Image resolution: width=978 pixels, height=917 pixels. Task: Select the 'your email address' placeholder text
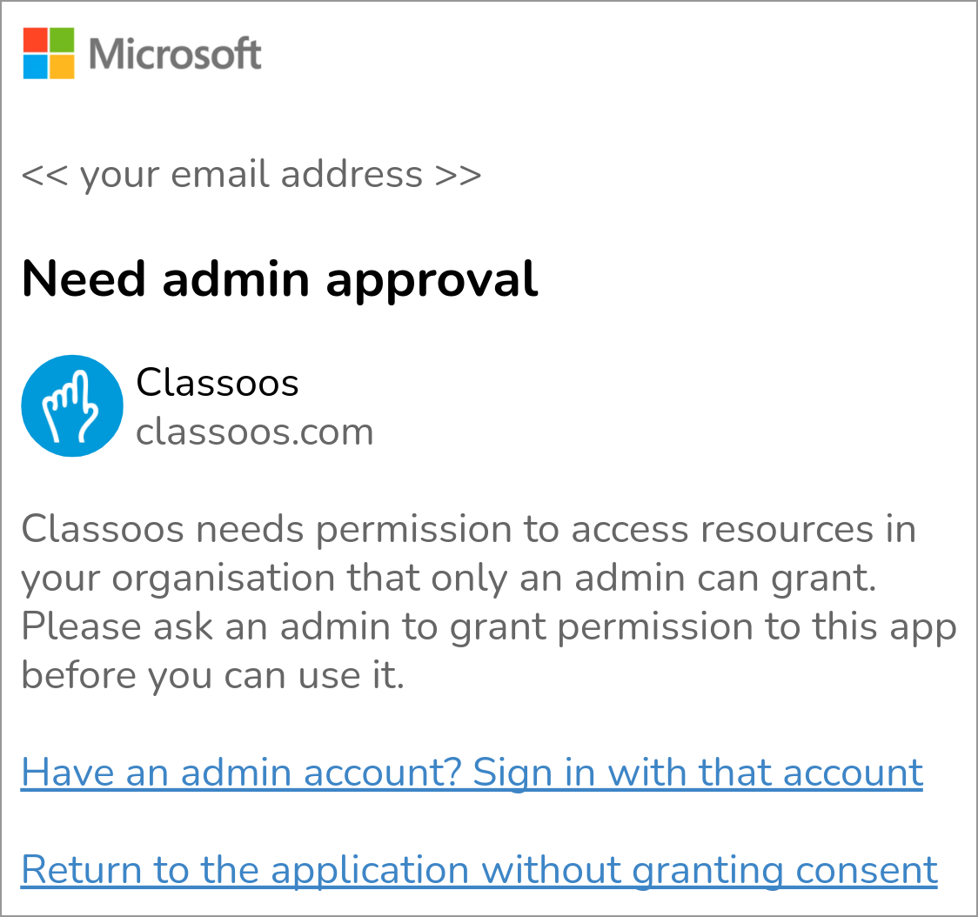click(251, 175)
